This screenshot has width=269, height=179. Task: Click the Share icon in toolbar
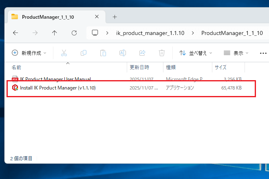coord(142,53)
